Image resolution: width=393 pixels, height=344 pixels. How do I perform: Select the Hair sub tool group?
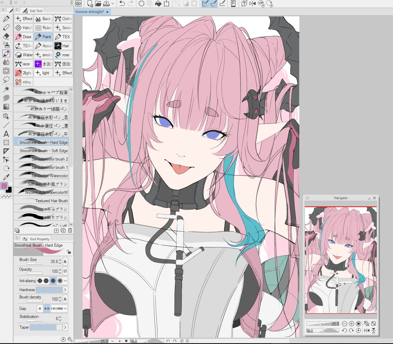point(63,46)
